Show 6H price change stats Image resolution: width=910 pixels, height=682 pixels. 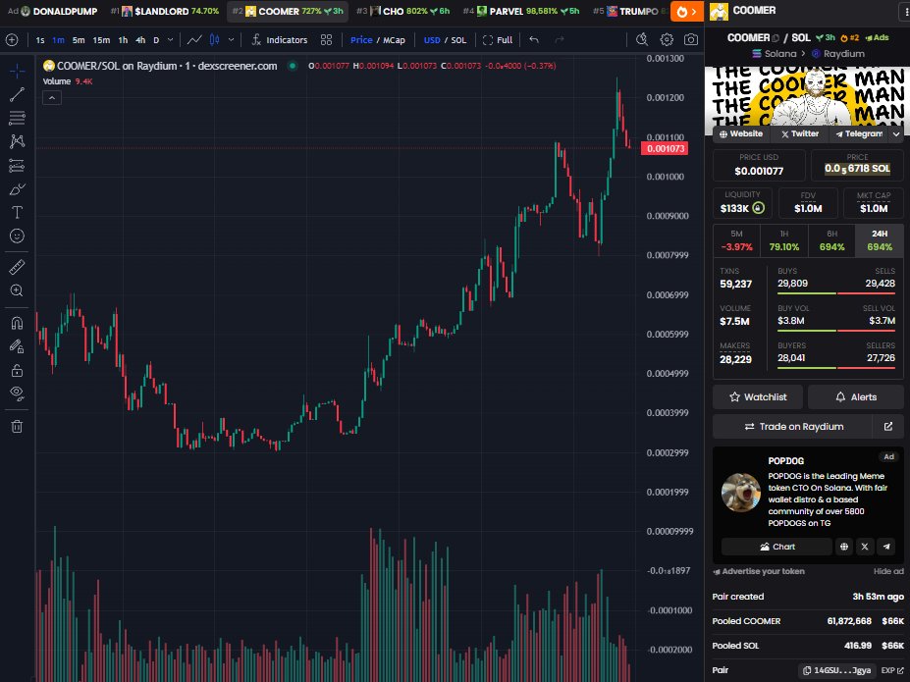click(831, 240)
